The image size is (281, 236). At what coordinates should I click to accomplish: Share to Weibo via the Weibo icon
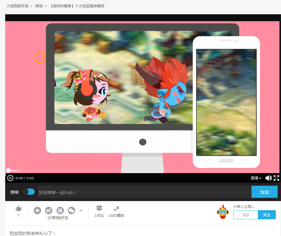pyautogui.click(x=49, y=210)
